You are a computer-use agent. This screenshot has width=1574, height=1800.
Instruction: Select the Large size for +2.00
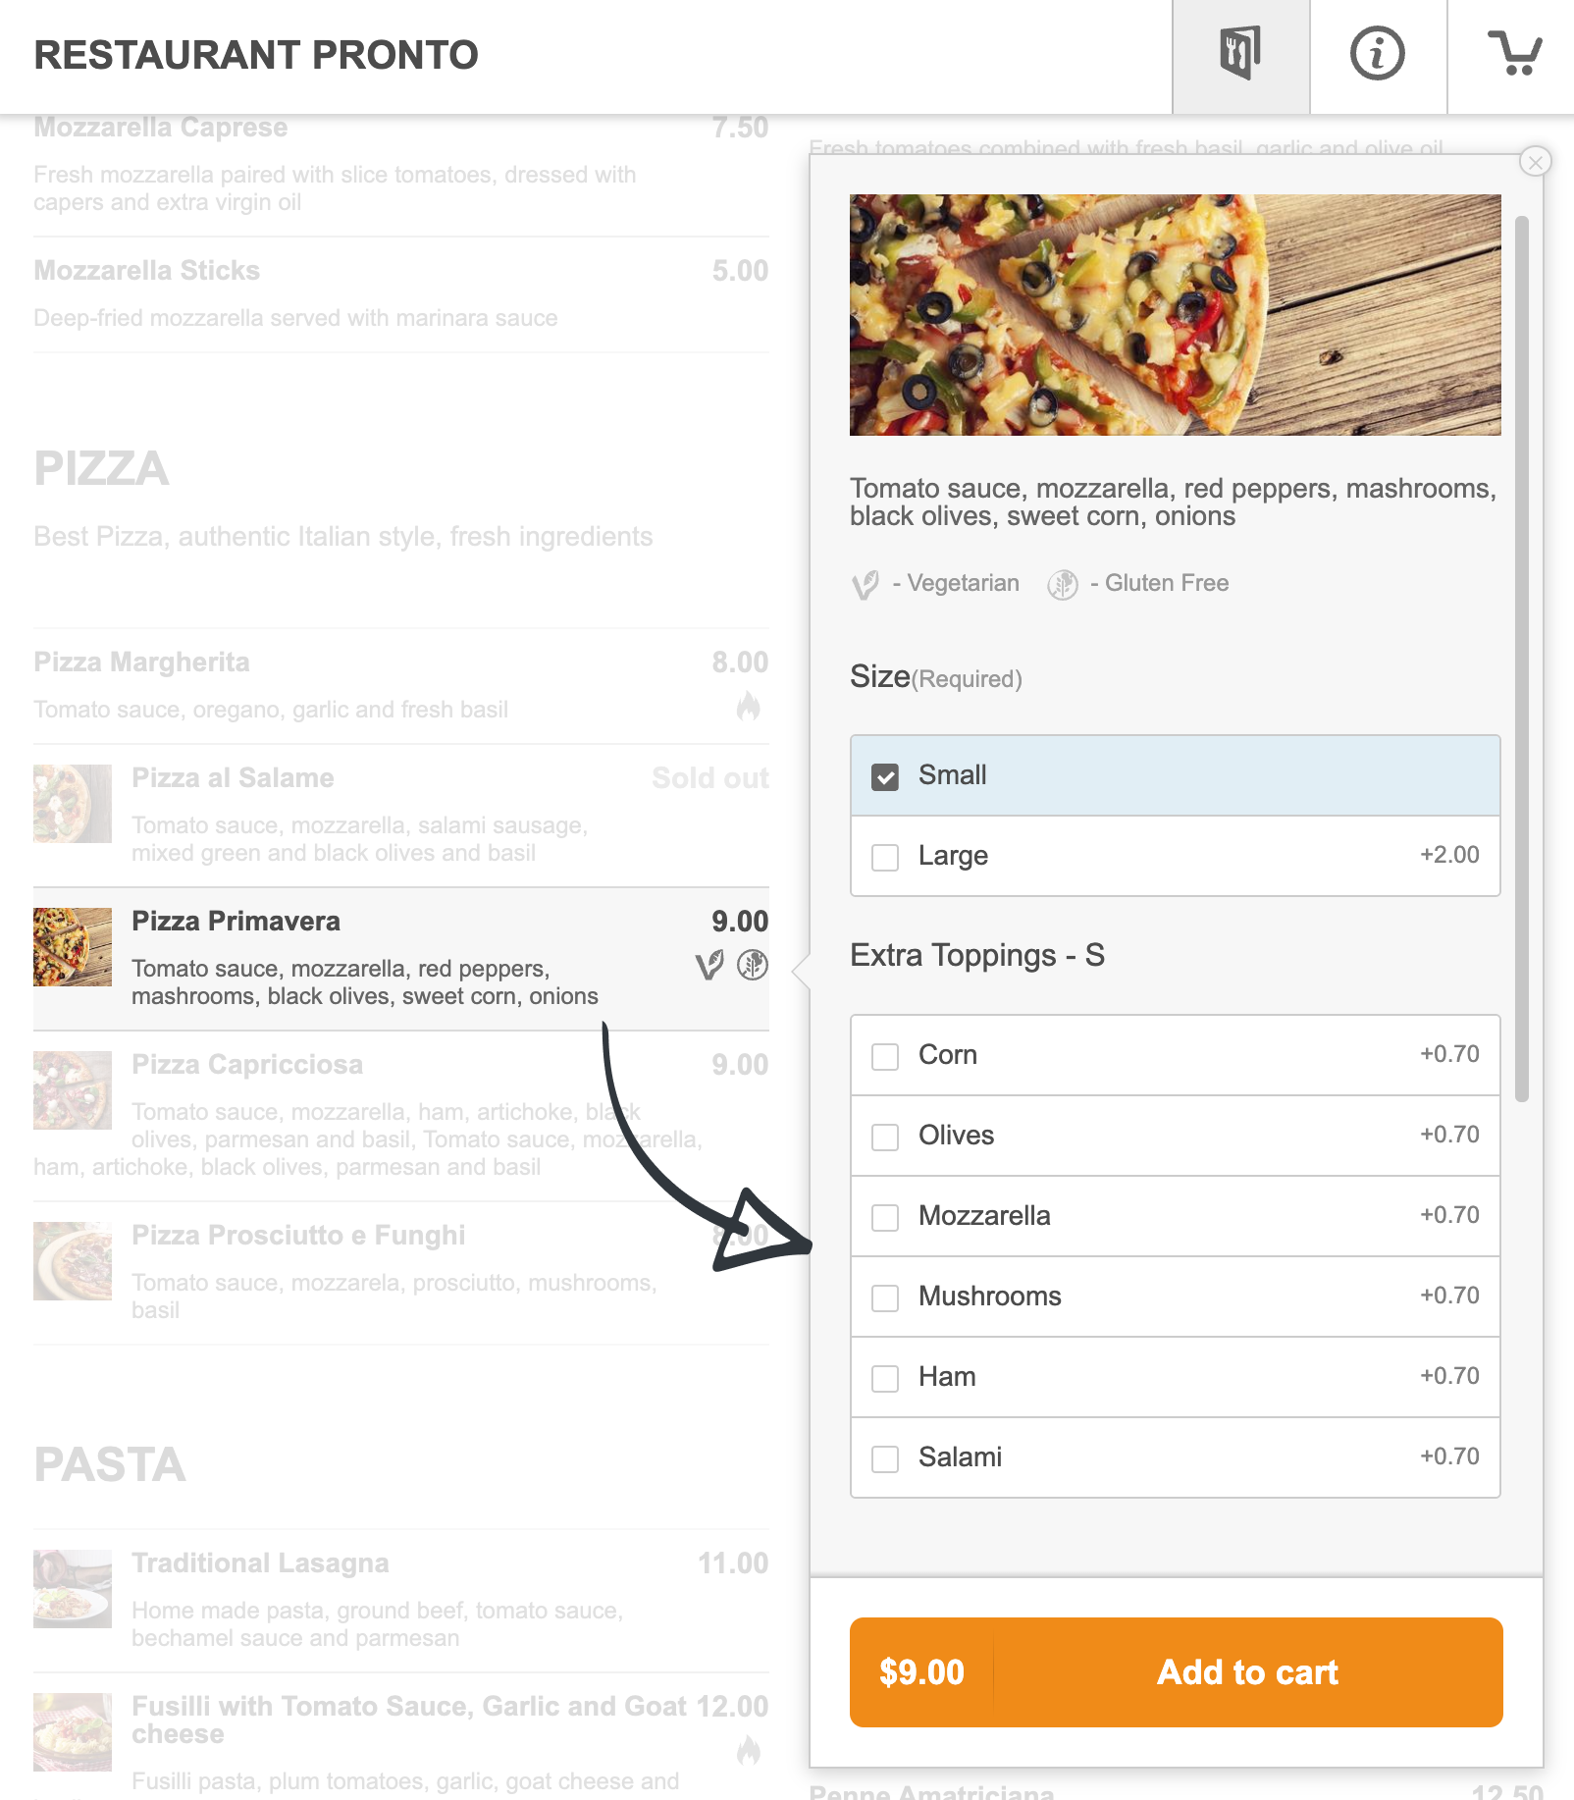[x=885, y=856]
